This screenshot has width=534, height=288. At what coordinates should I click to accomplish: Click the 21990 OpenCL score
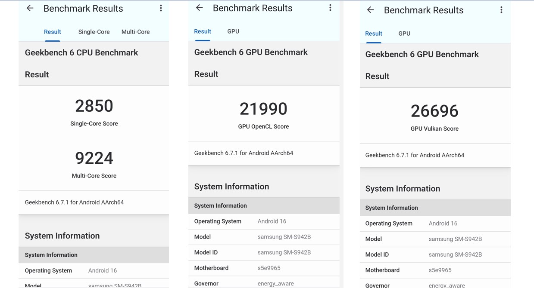pos(263,109)
